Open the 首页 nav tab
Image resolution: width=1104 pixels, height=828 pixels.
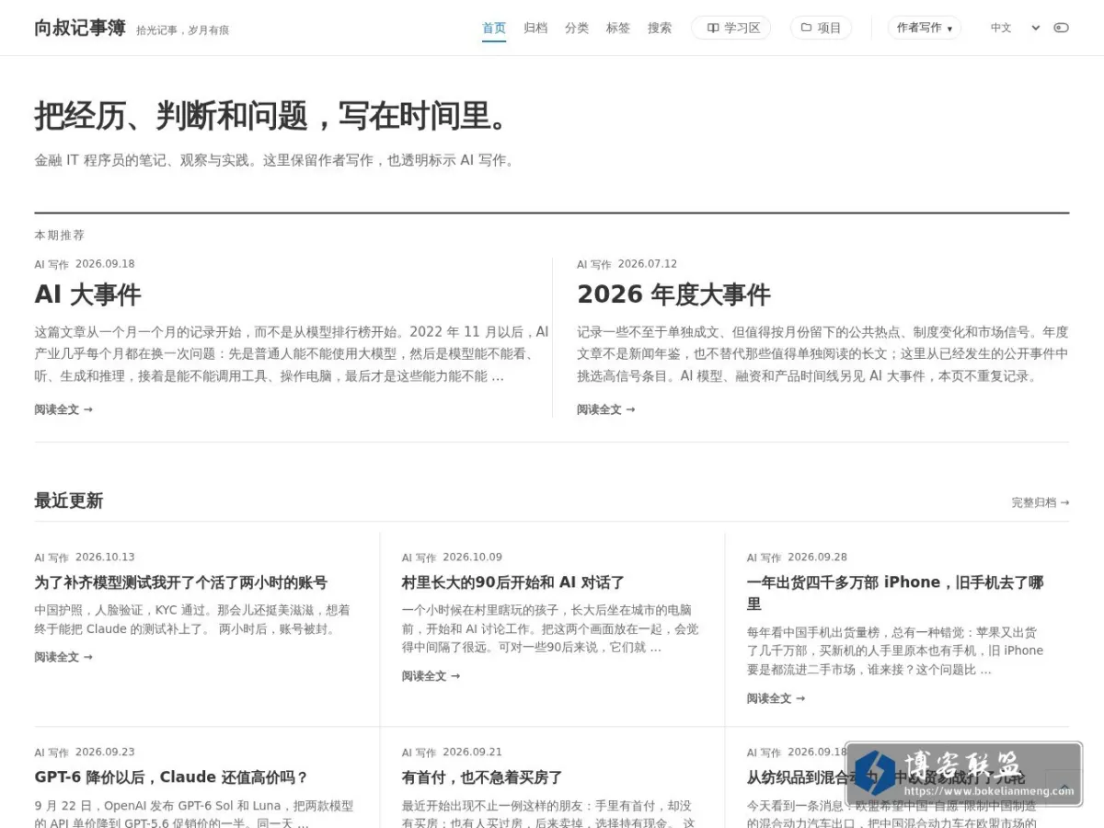494,28
